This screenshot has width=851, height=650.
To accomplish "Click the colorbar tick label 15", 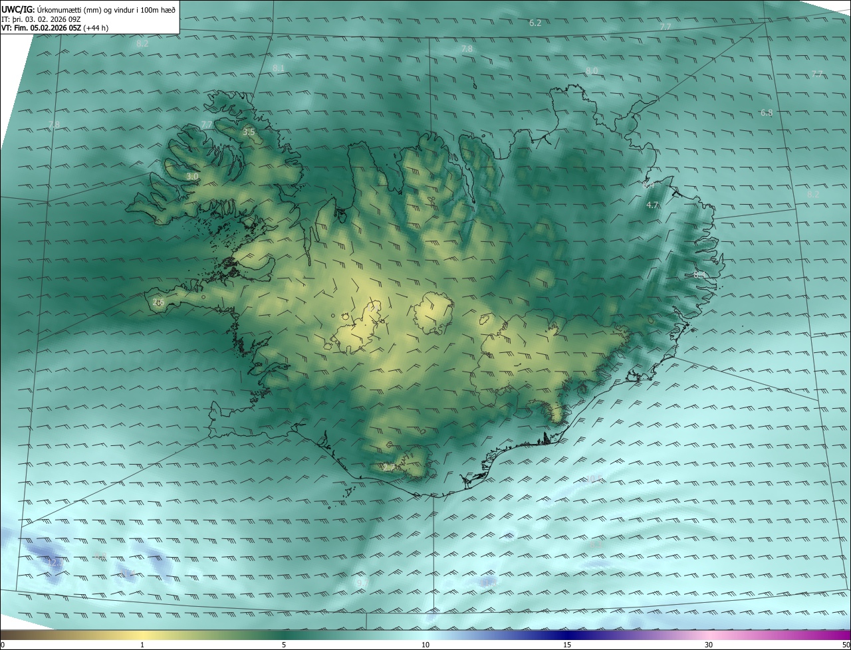I will (x=567, y=645).
